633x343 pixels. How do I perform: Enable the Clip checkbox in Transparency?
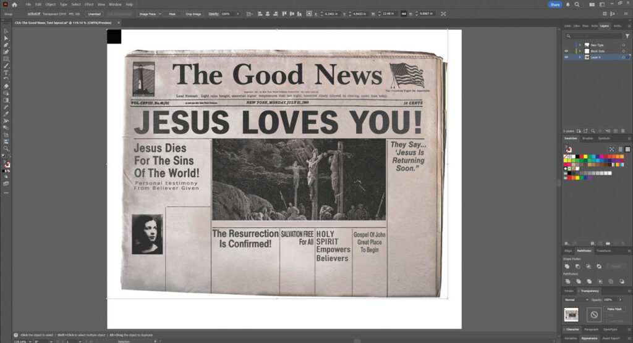609,314
